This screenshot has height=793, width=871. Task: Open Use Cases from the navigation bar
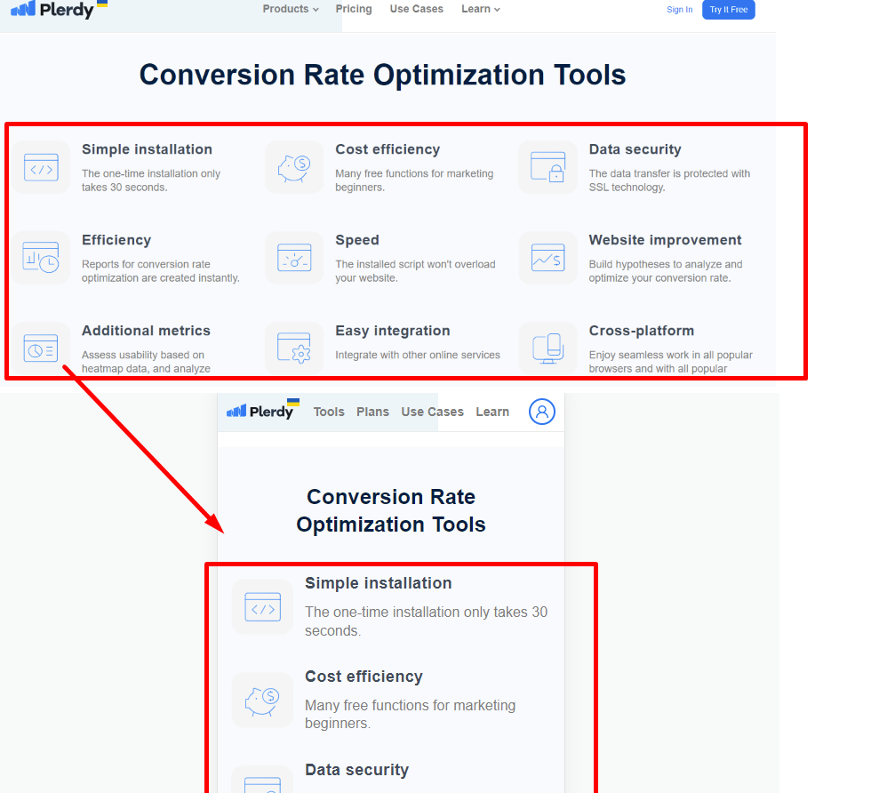pos(416,9)
